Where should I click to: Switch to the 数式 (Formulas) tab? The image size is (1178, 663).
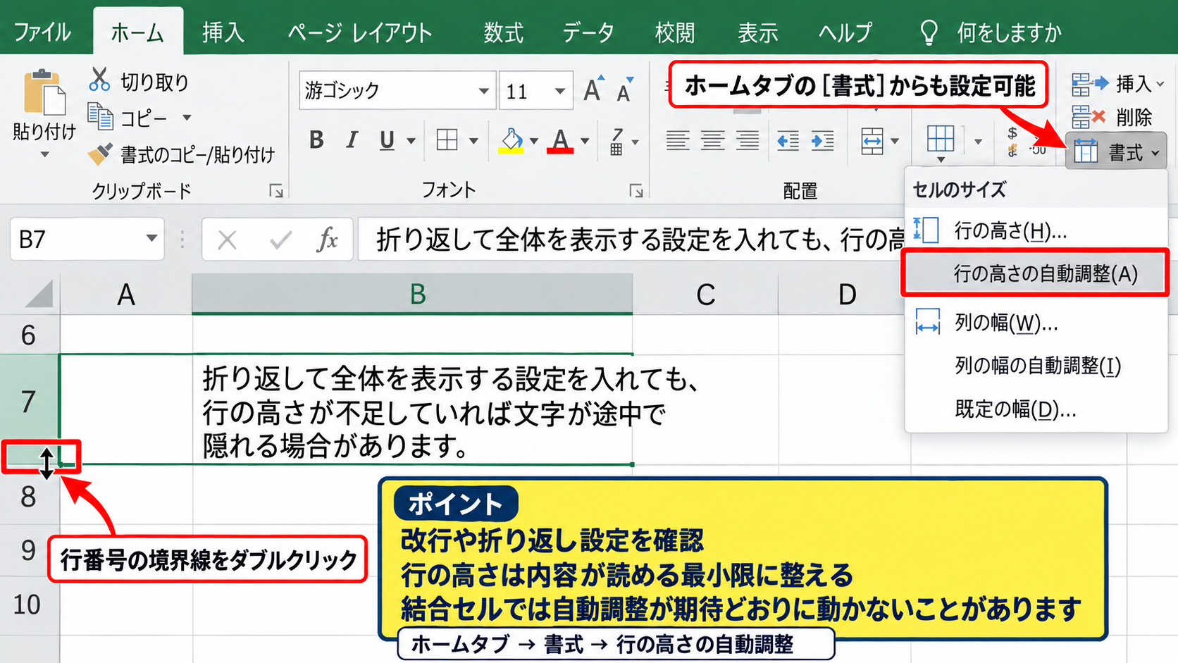click(503, 32)
